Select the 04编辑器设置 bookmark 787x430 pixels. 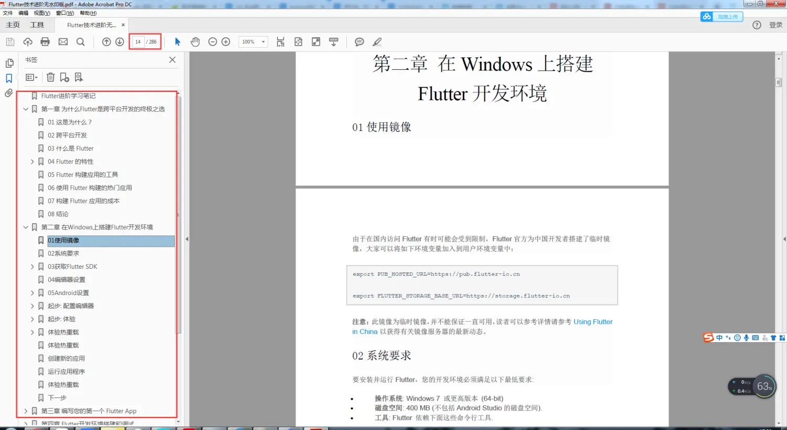tap(67, 280)
